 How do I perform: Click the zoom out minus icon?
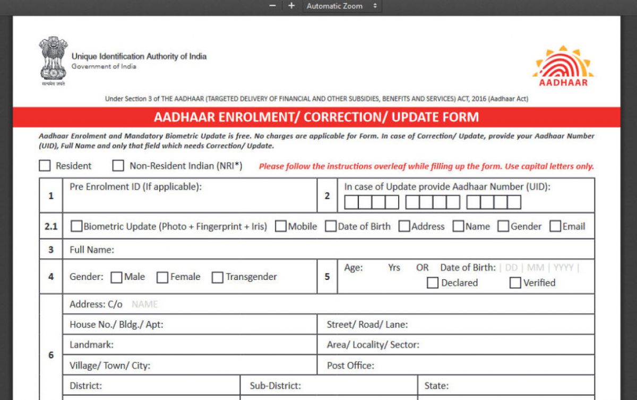[x=272, y=6]
